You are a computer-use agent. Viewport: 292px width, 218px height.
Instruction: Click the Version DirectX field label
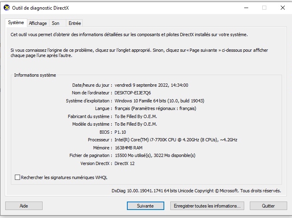tap(96, 163)
